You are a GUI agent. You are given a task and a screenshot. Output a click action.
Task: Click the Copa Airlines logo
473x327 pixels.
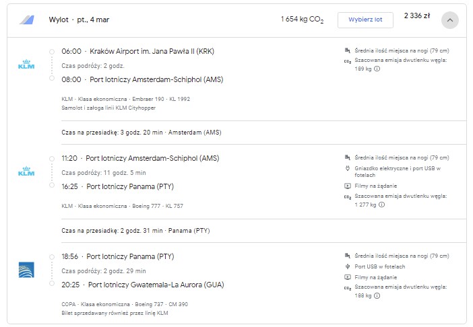coord(26,270)
